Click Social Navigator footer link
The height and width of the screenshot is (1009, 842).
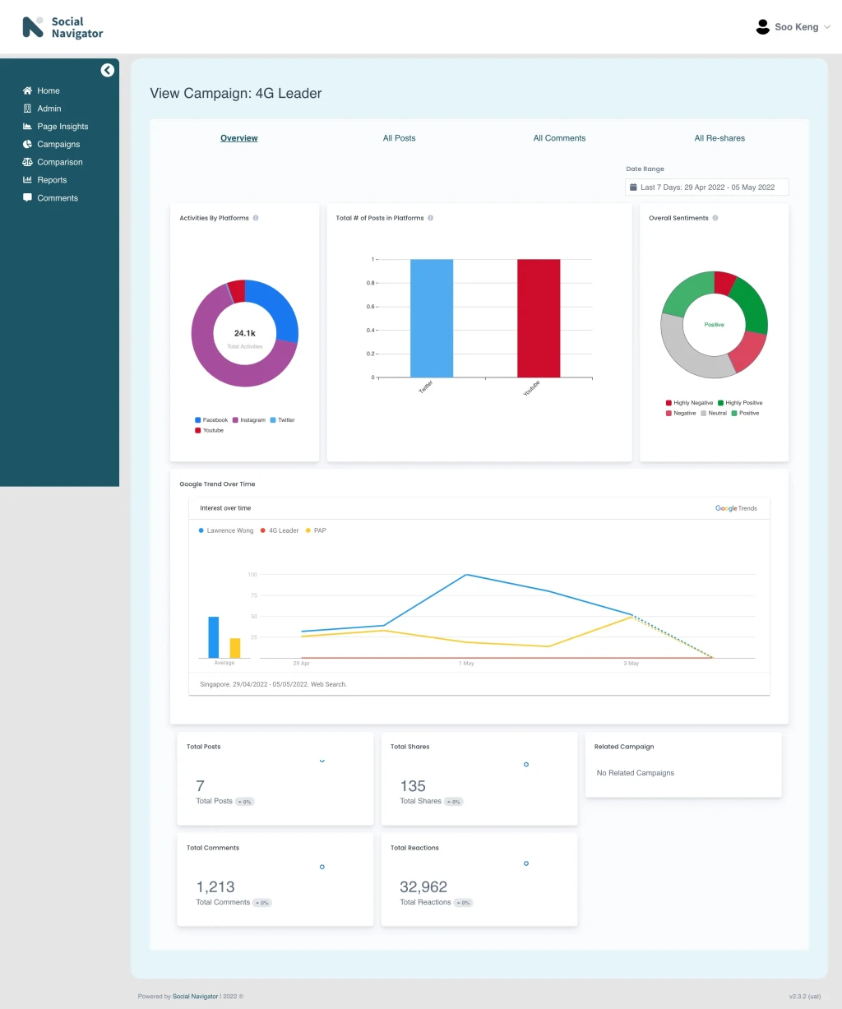point(196,997)
